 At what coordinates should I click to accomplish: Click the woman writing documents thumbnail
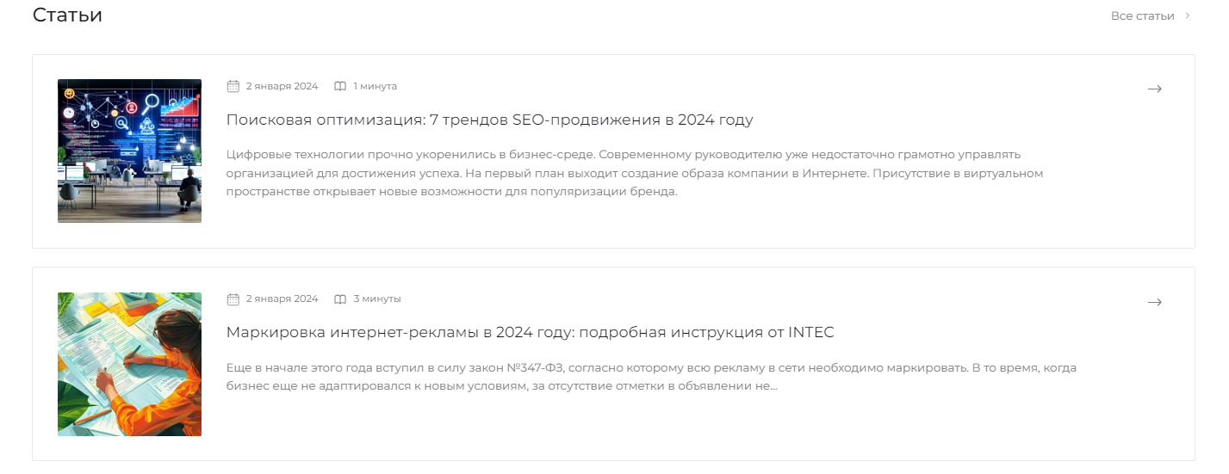[129, 364]
